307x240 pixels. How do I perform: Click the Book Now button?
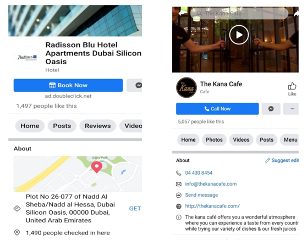click(x=68, y=85)
